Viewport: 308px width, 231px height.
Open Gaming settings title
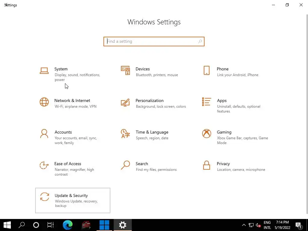pyautogui.click(x=224, y=132)
